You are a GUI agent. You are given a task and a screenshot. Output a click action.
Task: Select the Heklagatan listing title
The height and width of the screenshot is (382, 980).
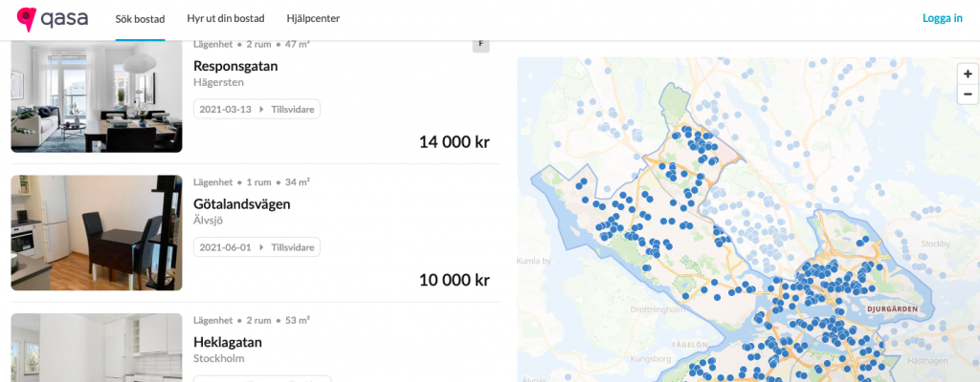(x=228, y=342)
